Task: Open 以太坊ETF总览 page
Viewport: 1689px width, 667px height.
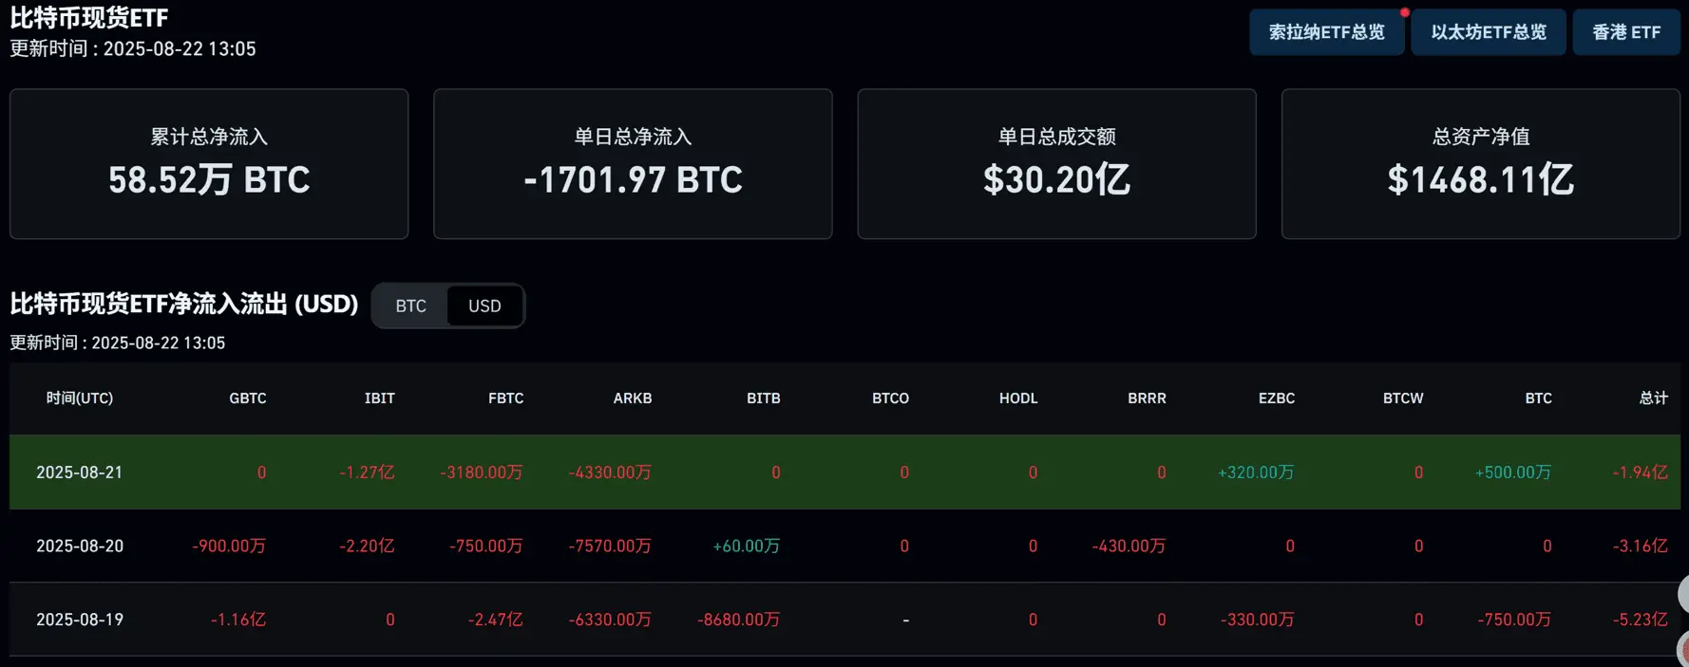Action: click(x=1488, y=32)
